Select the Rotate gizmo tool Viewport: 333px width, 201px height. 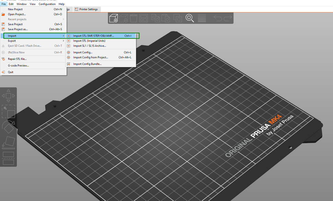tap(9, 127)
